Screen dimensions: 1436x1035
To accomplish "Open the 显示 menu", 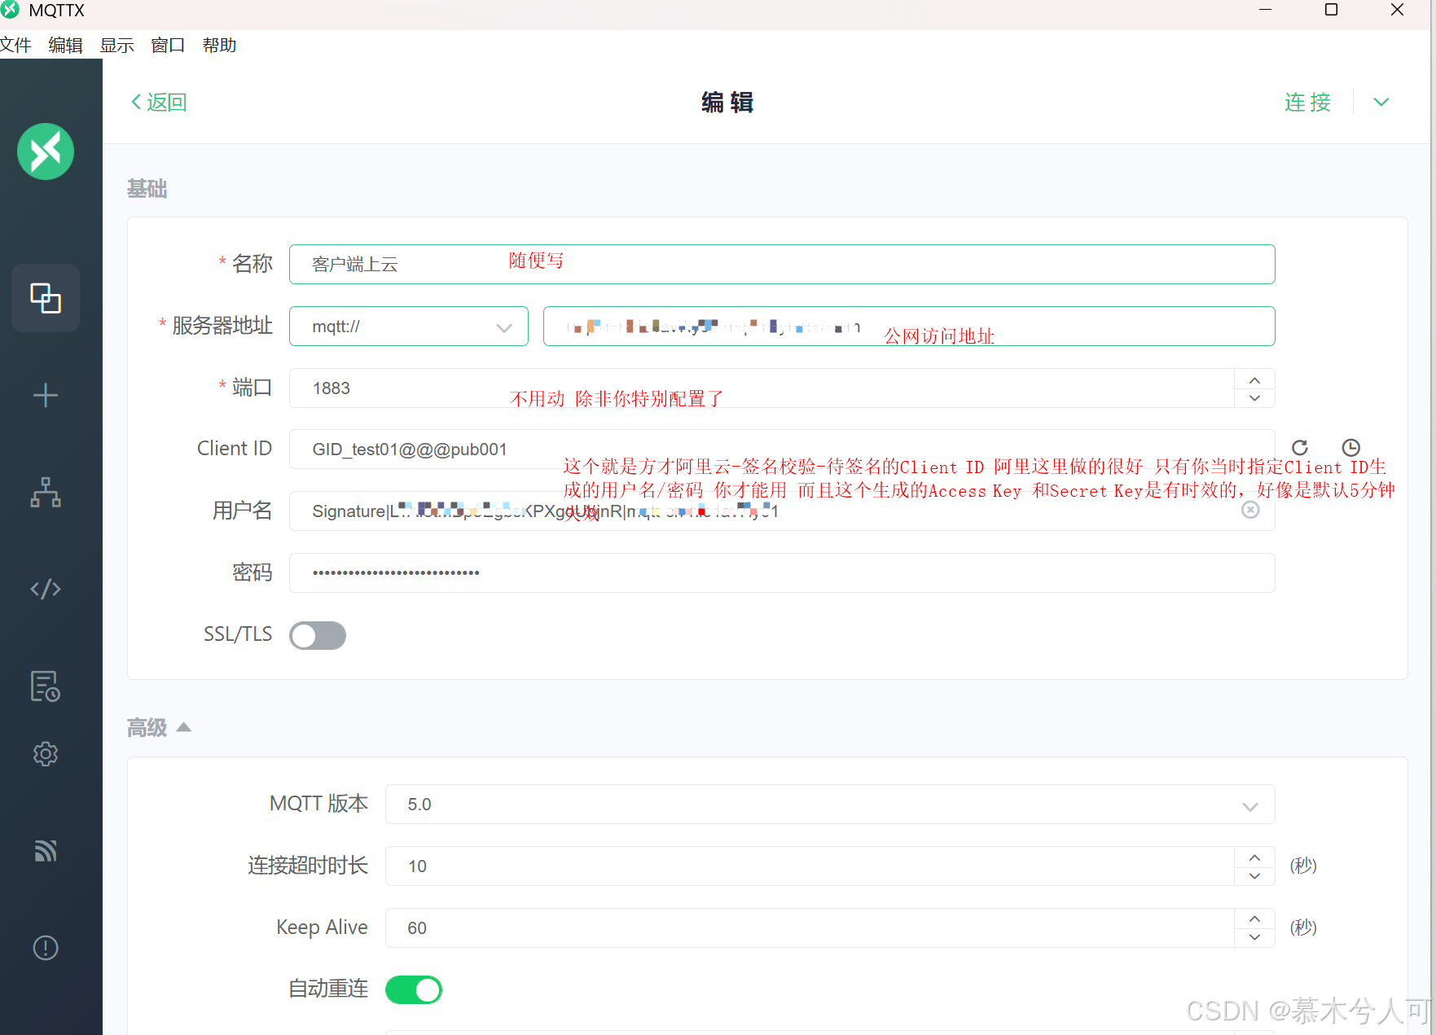I will [x=116, y=45].
